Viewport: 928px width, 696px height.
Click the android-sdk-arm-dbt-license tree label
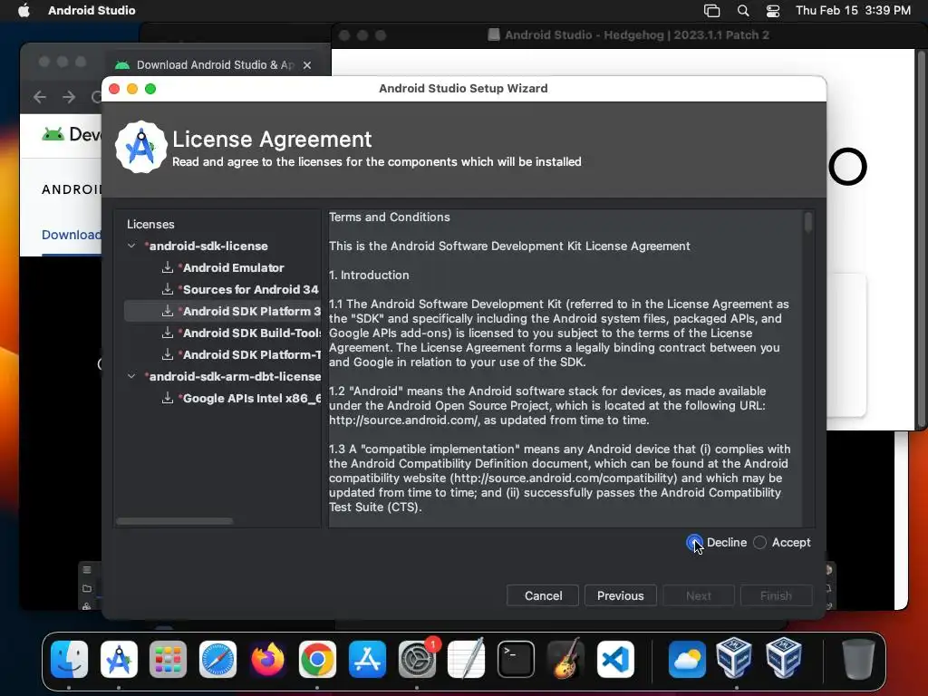[x=235, y=376]
